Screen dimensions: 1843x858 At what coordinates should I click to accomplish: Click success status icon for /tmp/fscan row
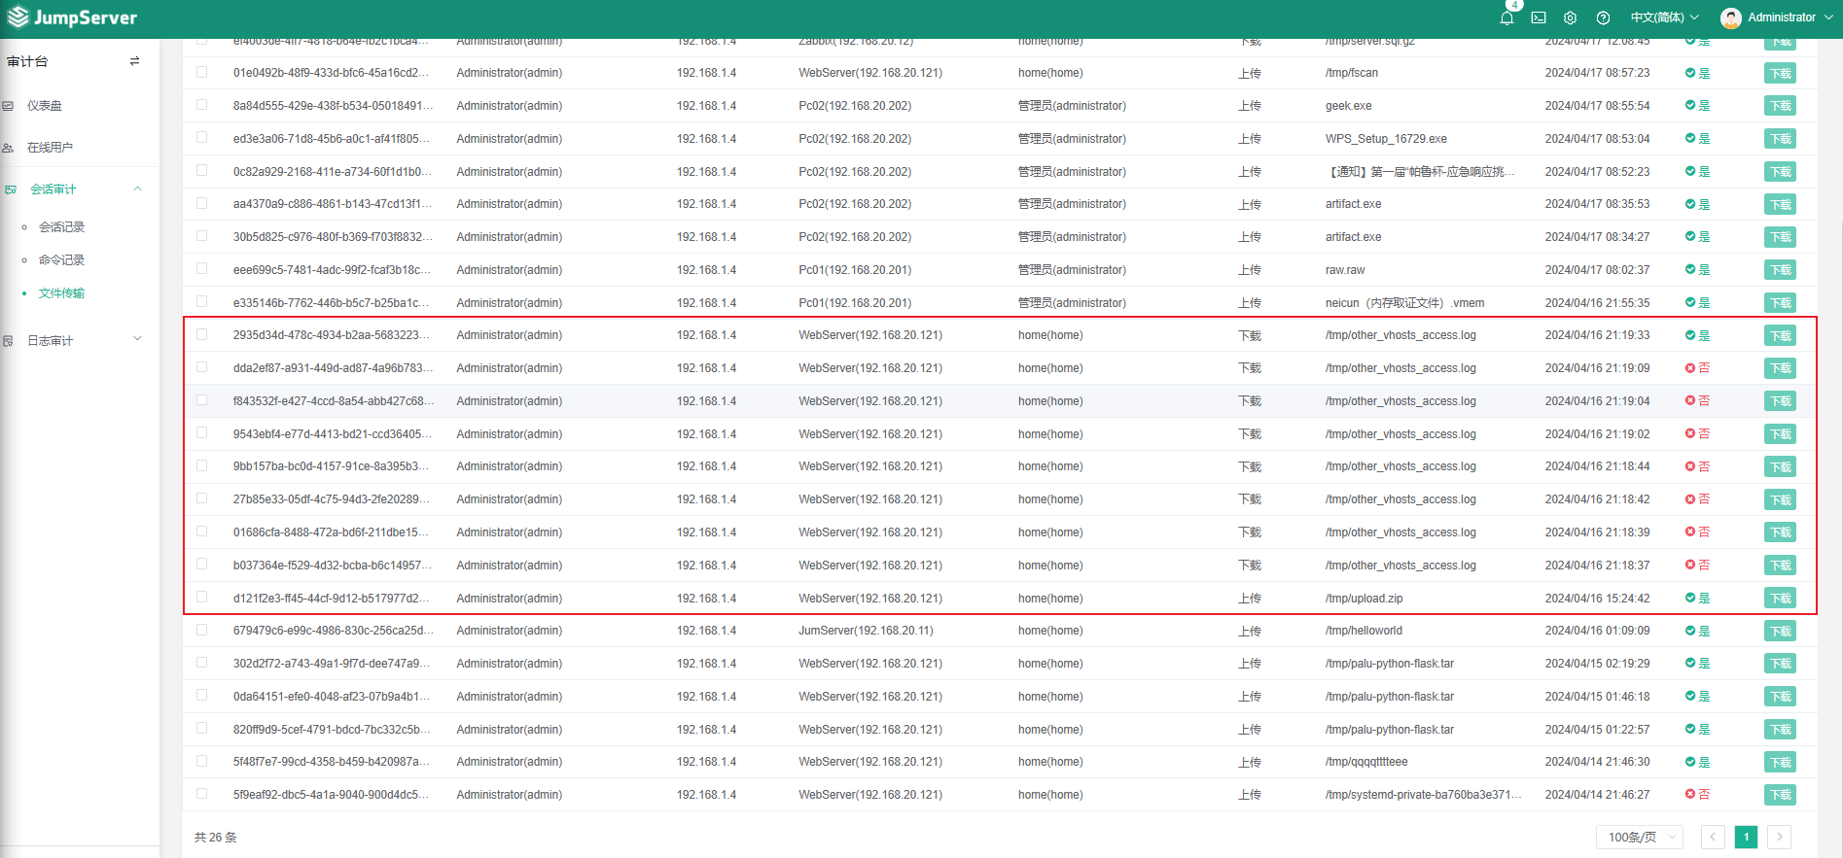coord(1690,73)
